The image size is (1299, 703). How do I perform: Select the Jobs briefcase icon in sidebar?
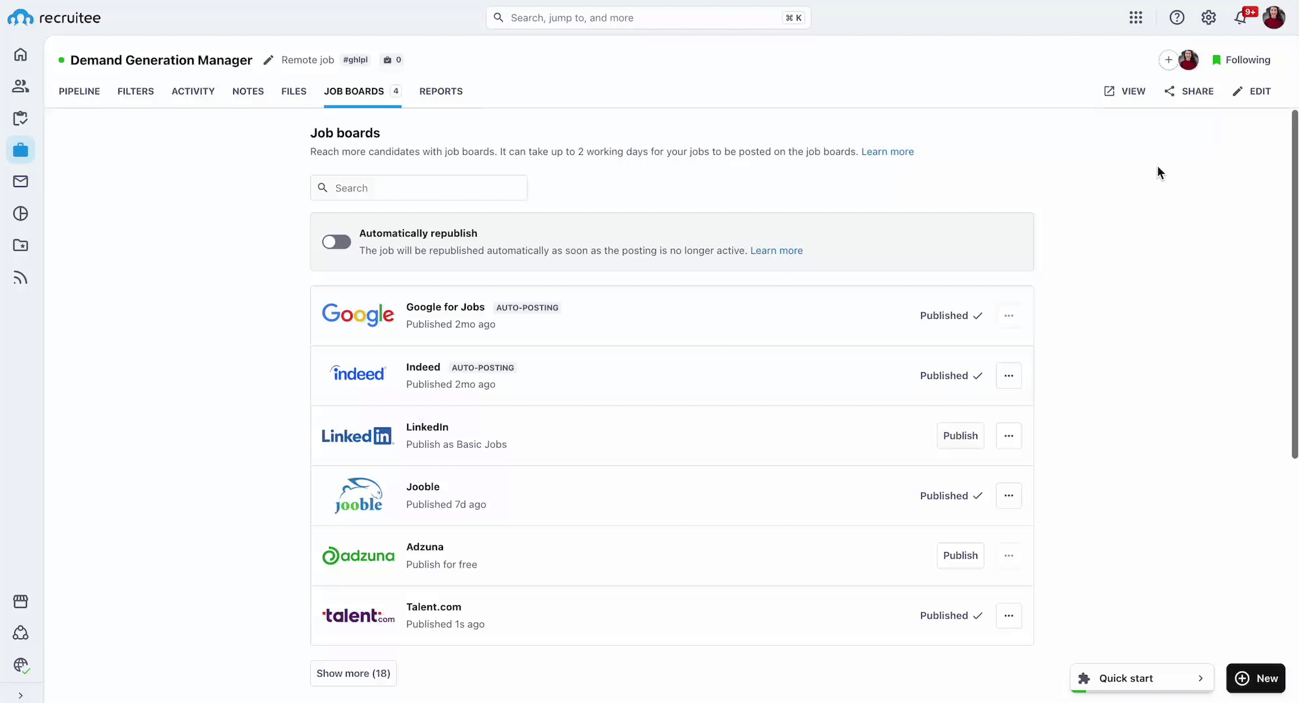[x=20, y=149]
